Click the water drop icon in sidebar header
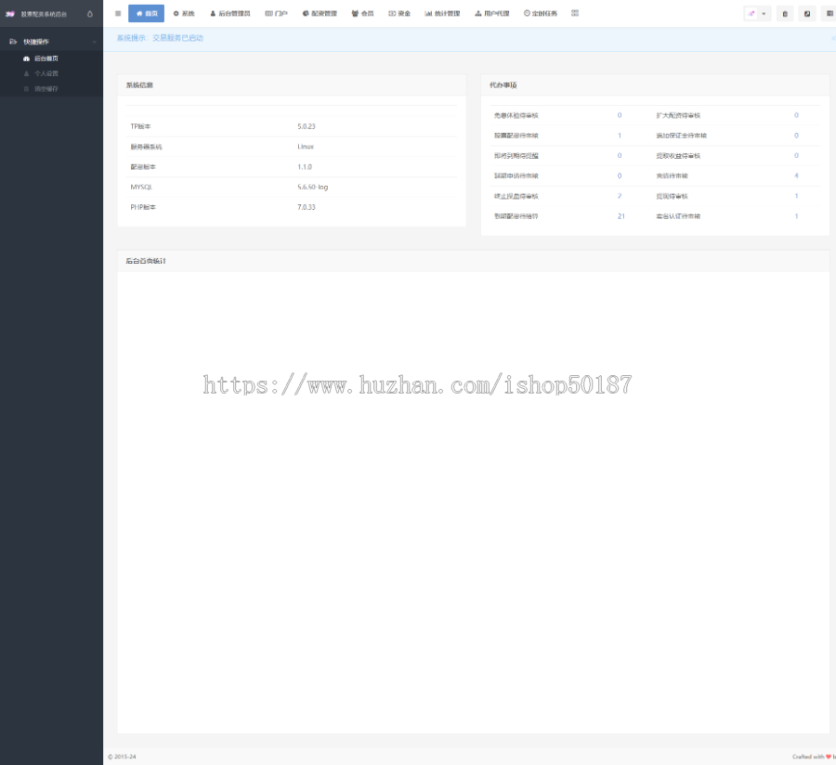836x765 pixels. pos(89,14)
